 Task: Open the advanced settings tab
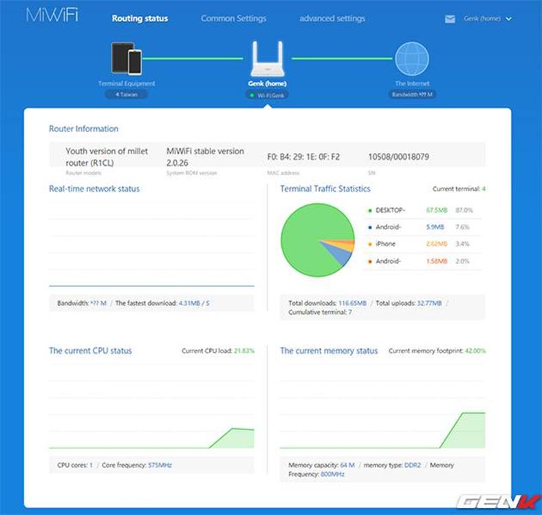[332, 19]
